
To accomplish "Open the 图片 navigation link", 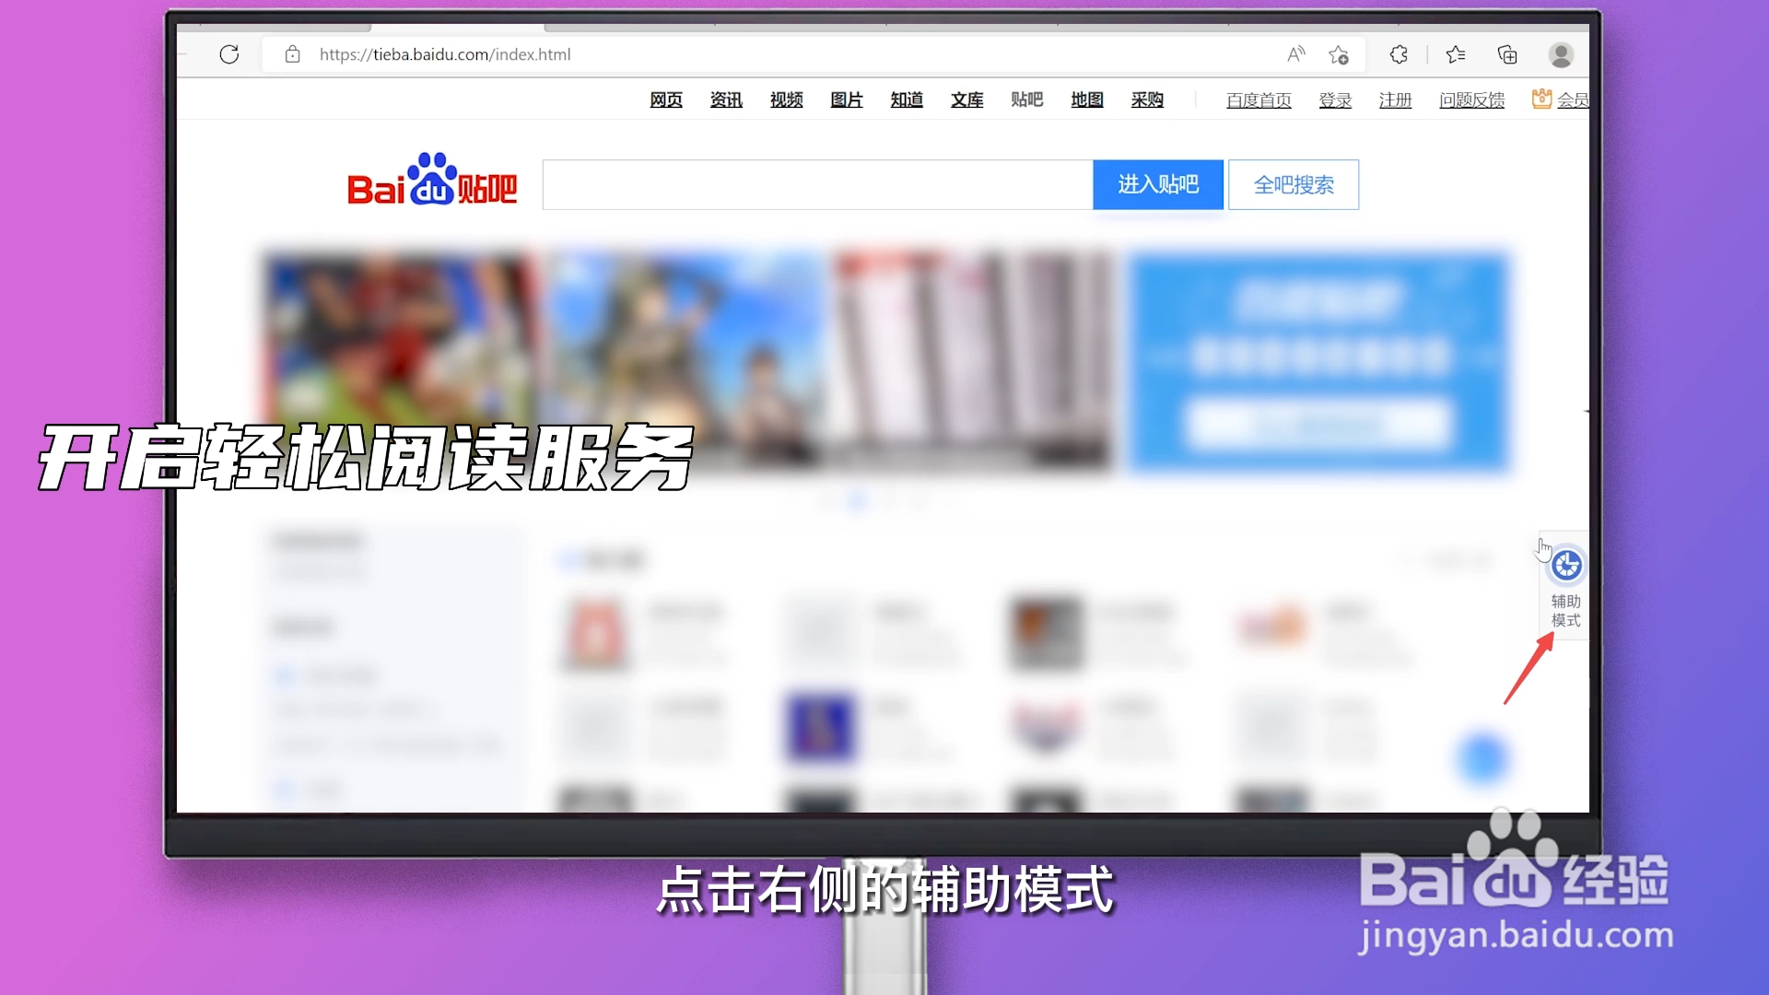I will pyautogui.click(x=847, y=99).
